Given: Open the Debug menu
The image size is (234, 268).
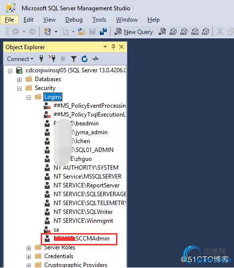Looking at the screenshot, I should 74,20.
